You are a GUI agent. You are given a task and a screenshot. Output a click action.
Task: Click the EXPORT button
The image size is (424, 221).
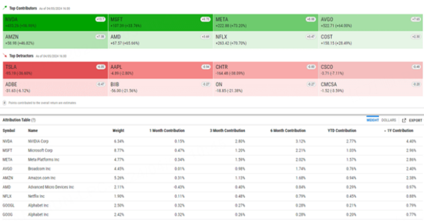pos(412,120)
